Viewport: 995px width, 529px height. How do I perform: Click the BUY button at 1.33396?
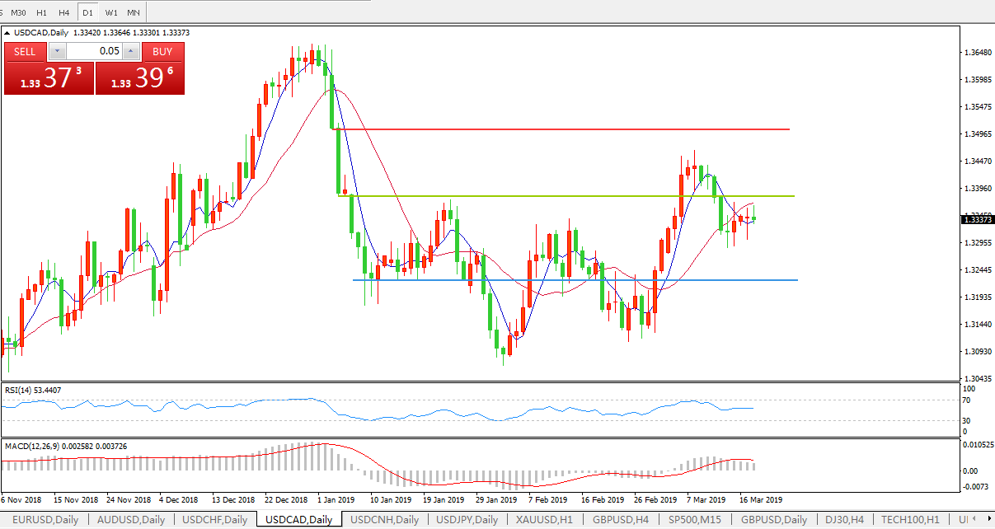162,51
